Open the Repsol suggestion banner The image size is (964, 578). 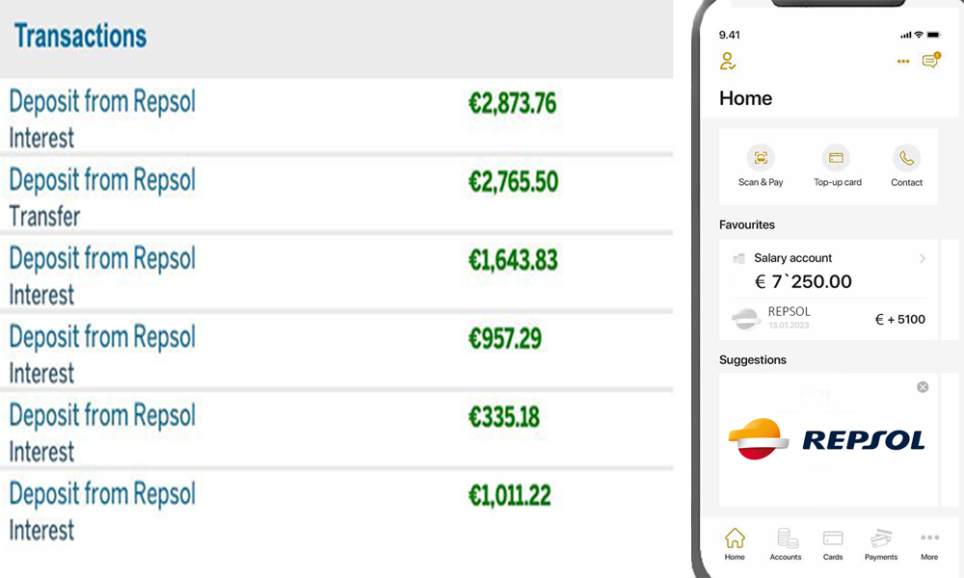pos(827,440)
